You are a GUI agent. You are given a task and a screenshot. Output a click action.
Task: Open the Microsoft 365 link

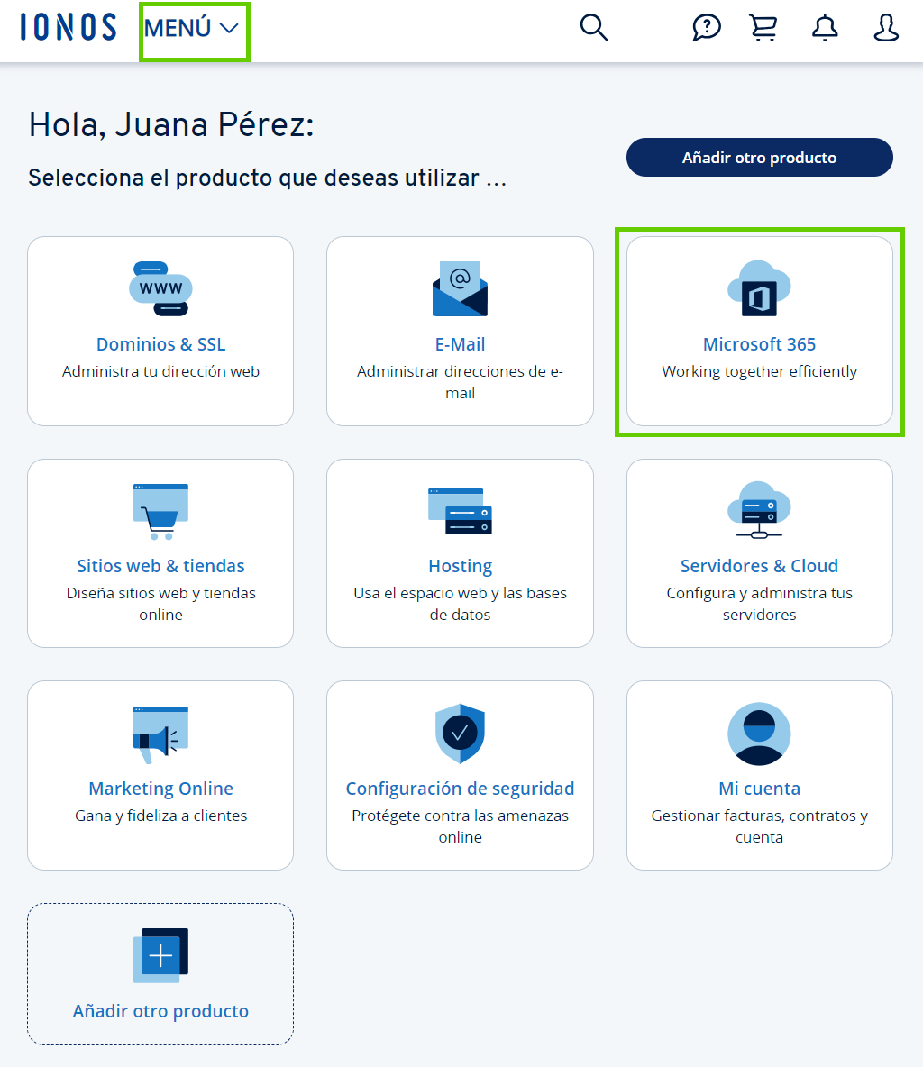point(759,344)
